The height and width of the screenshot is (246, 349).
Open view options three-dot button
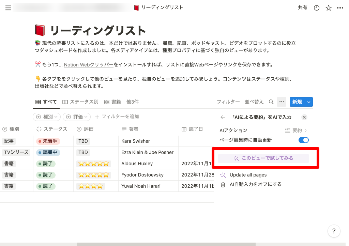(x=281, y=102)
